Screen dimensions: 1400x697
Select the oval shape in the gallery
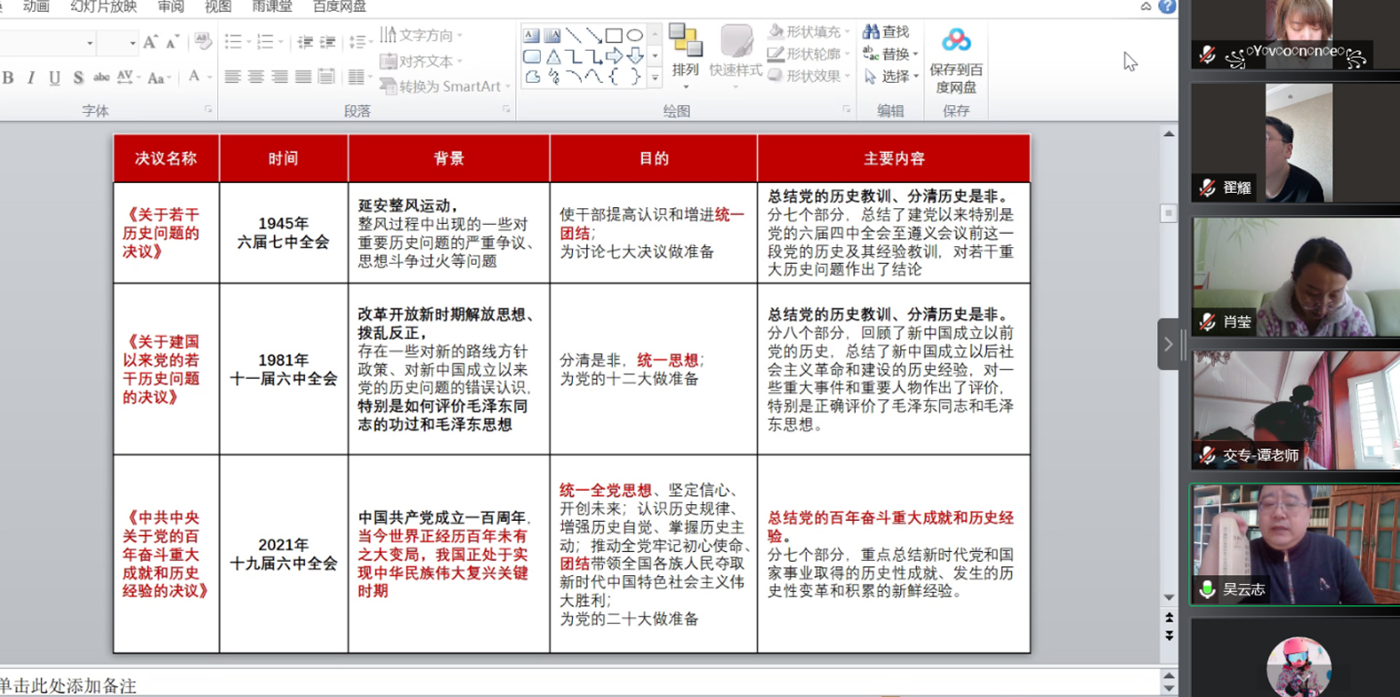[x=634, y=36]
